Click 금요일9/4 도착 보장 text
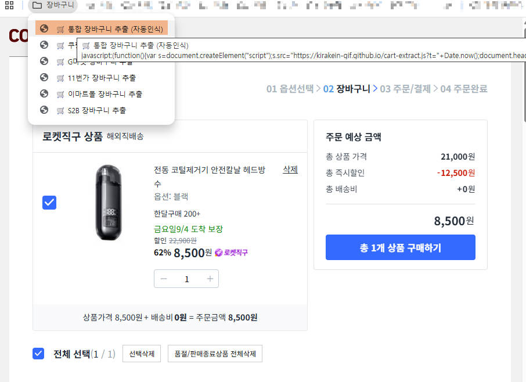This screenshot has height=382, width=526. pos(188,229)
